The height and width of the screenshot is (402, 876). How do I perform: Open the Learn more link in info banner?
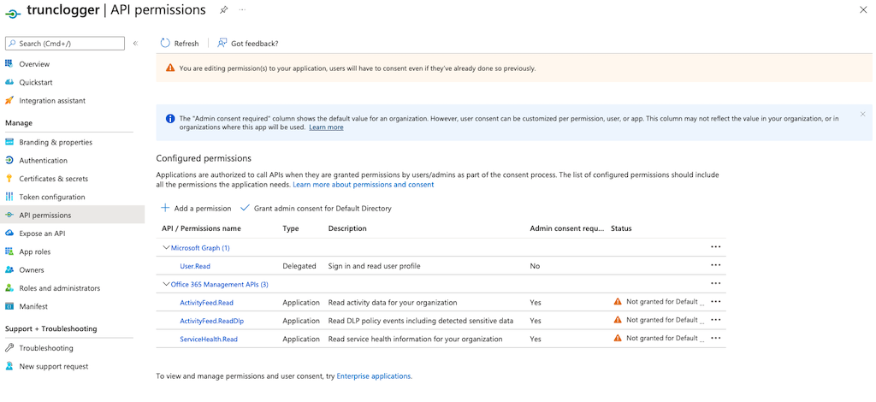click(x=326, y=127)
